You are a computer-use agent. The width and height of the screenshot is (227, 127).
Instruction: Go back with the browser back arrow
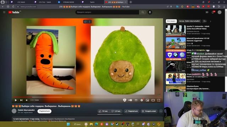pos(3,7)
